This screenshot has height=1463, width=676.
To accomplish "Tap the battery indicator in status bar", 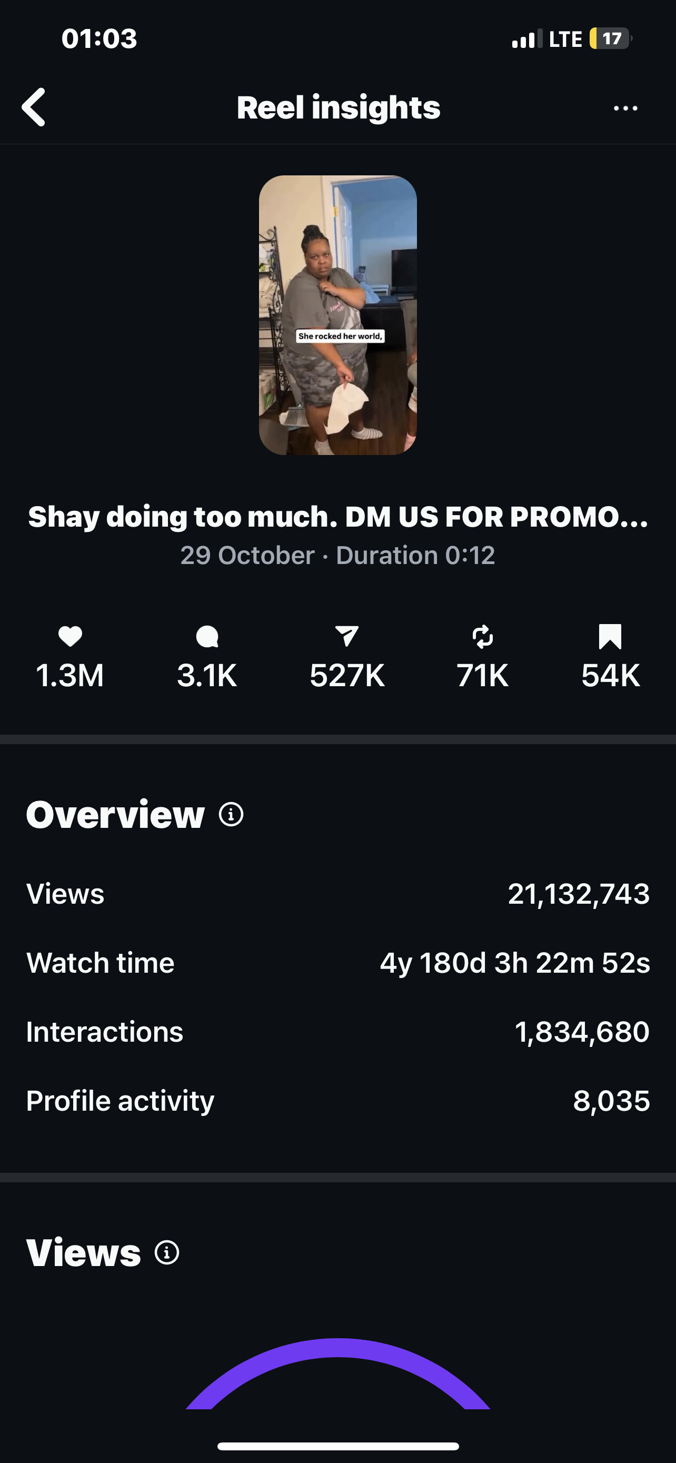I will (x=610, y=38).
